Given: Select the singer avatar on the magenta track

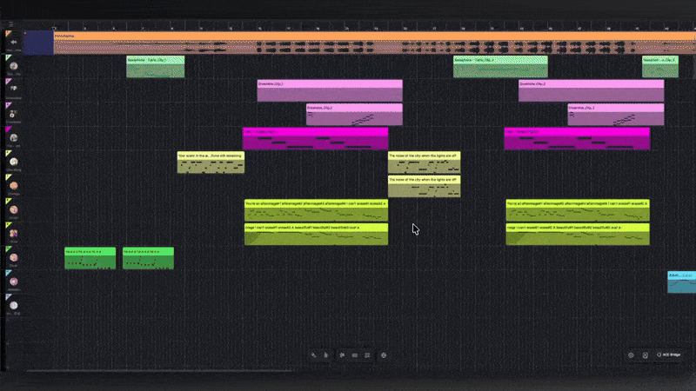Looking at the screenshot, I should (x=14, y=137).
